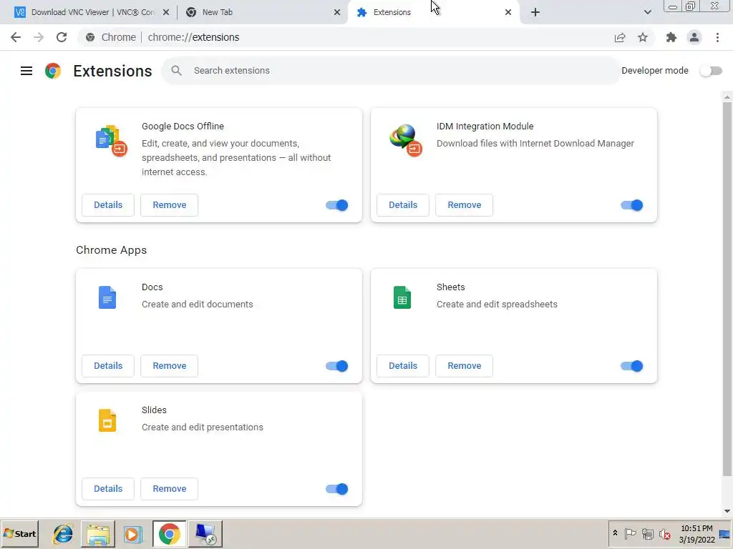Click the volume icon in system tray
733x549 pixels.
pyautogui.click(x=664, y=534)
